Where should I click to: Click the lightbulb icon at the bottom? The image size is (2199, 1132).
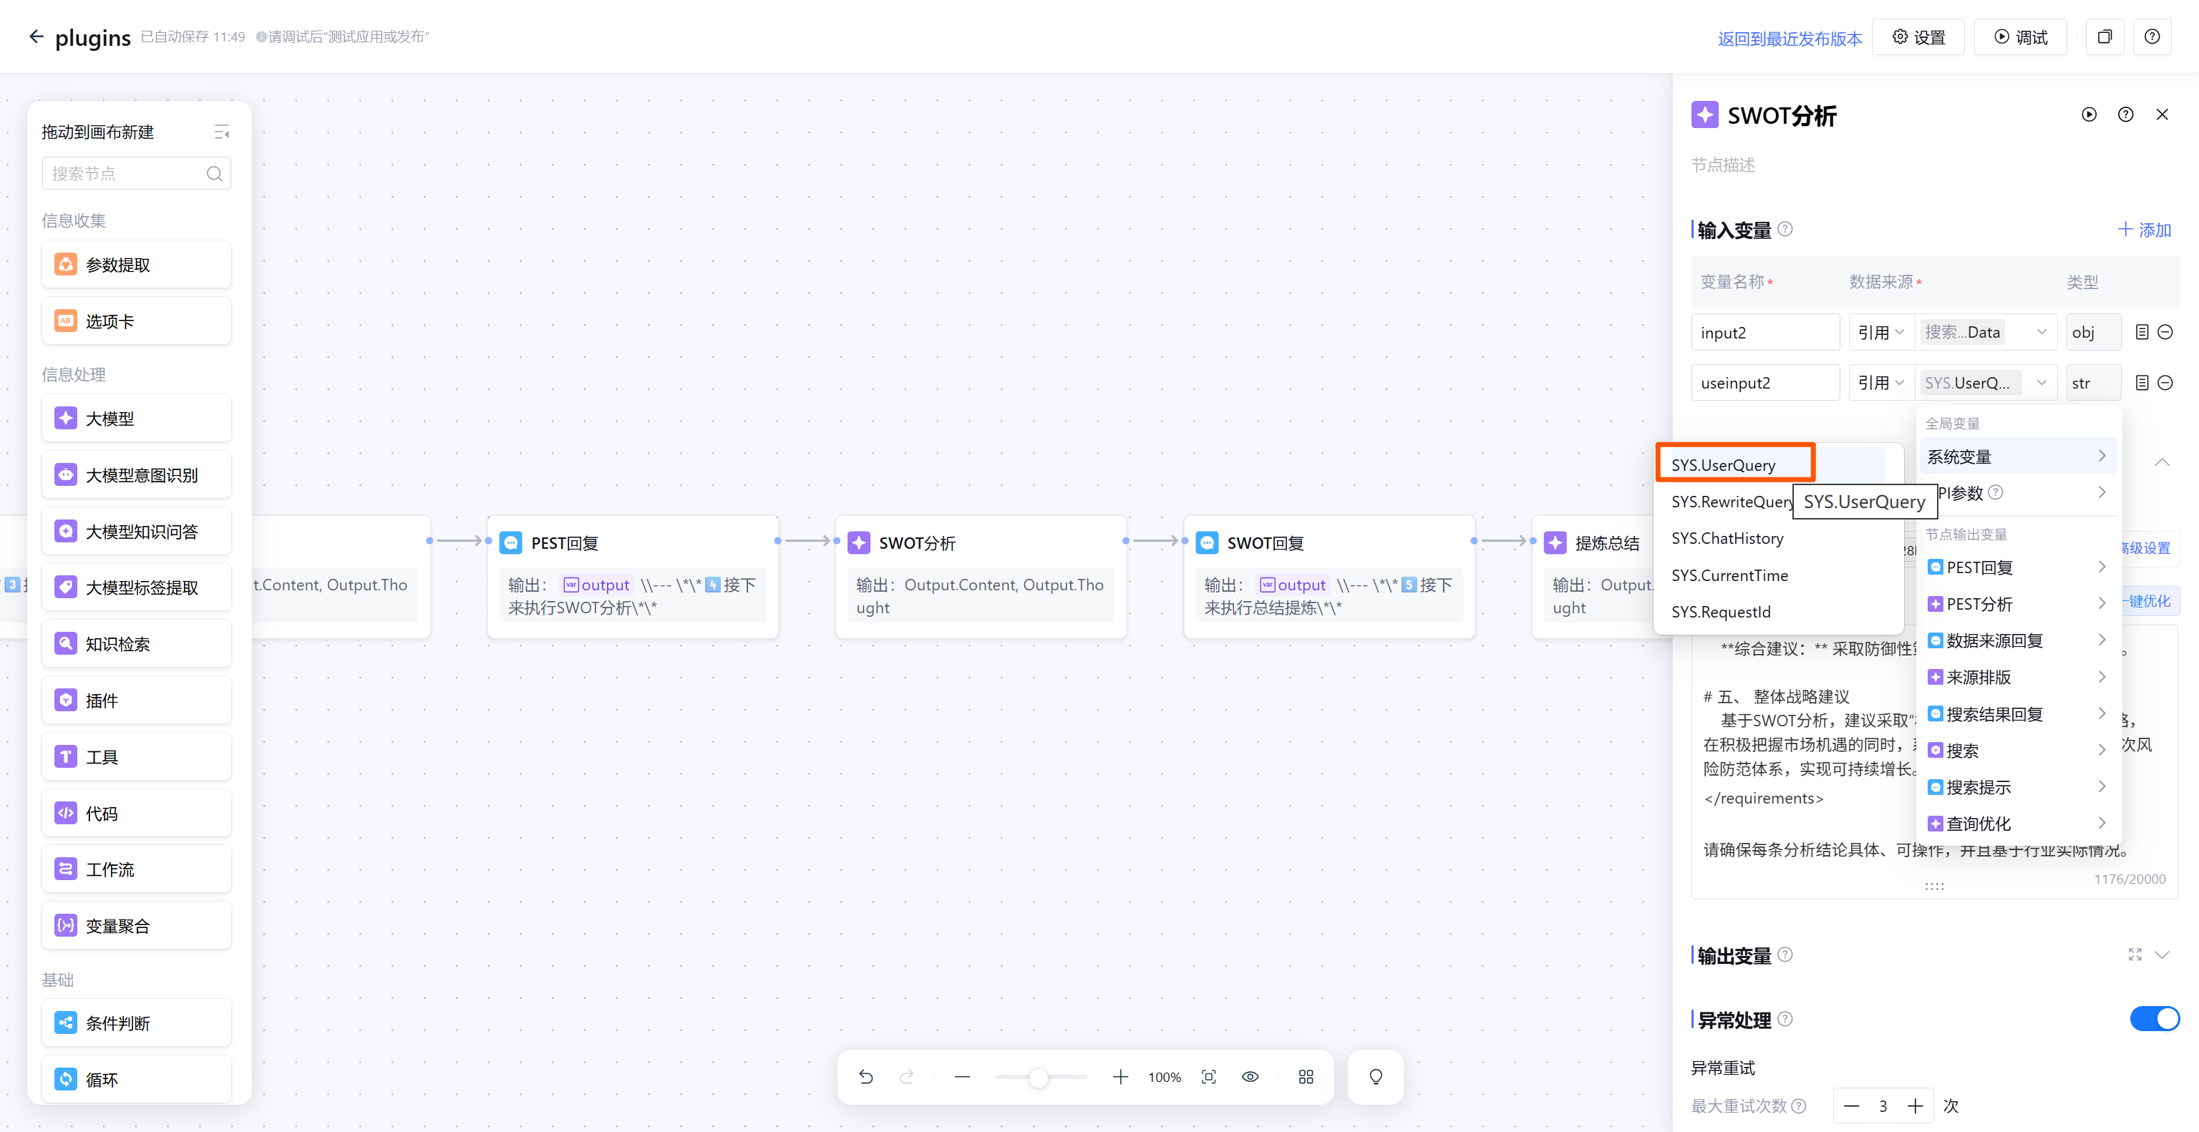[1375, 1078]
